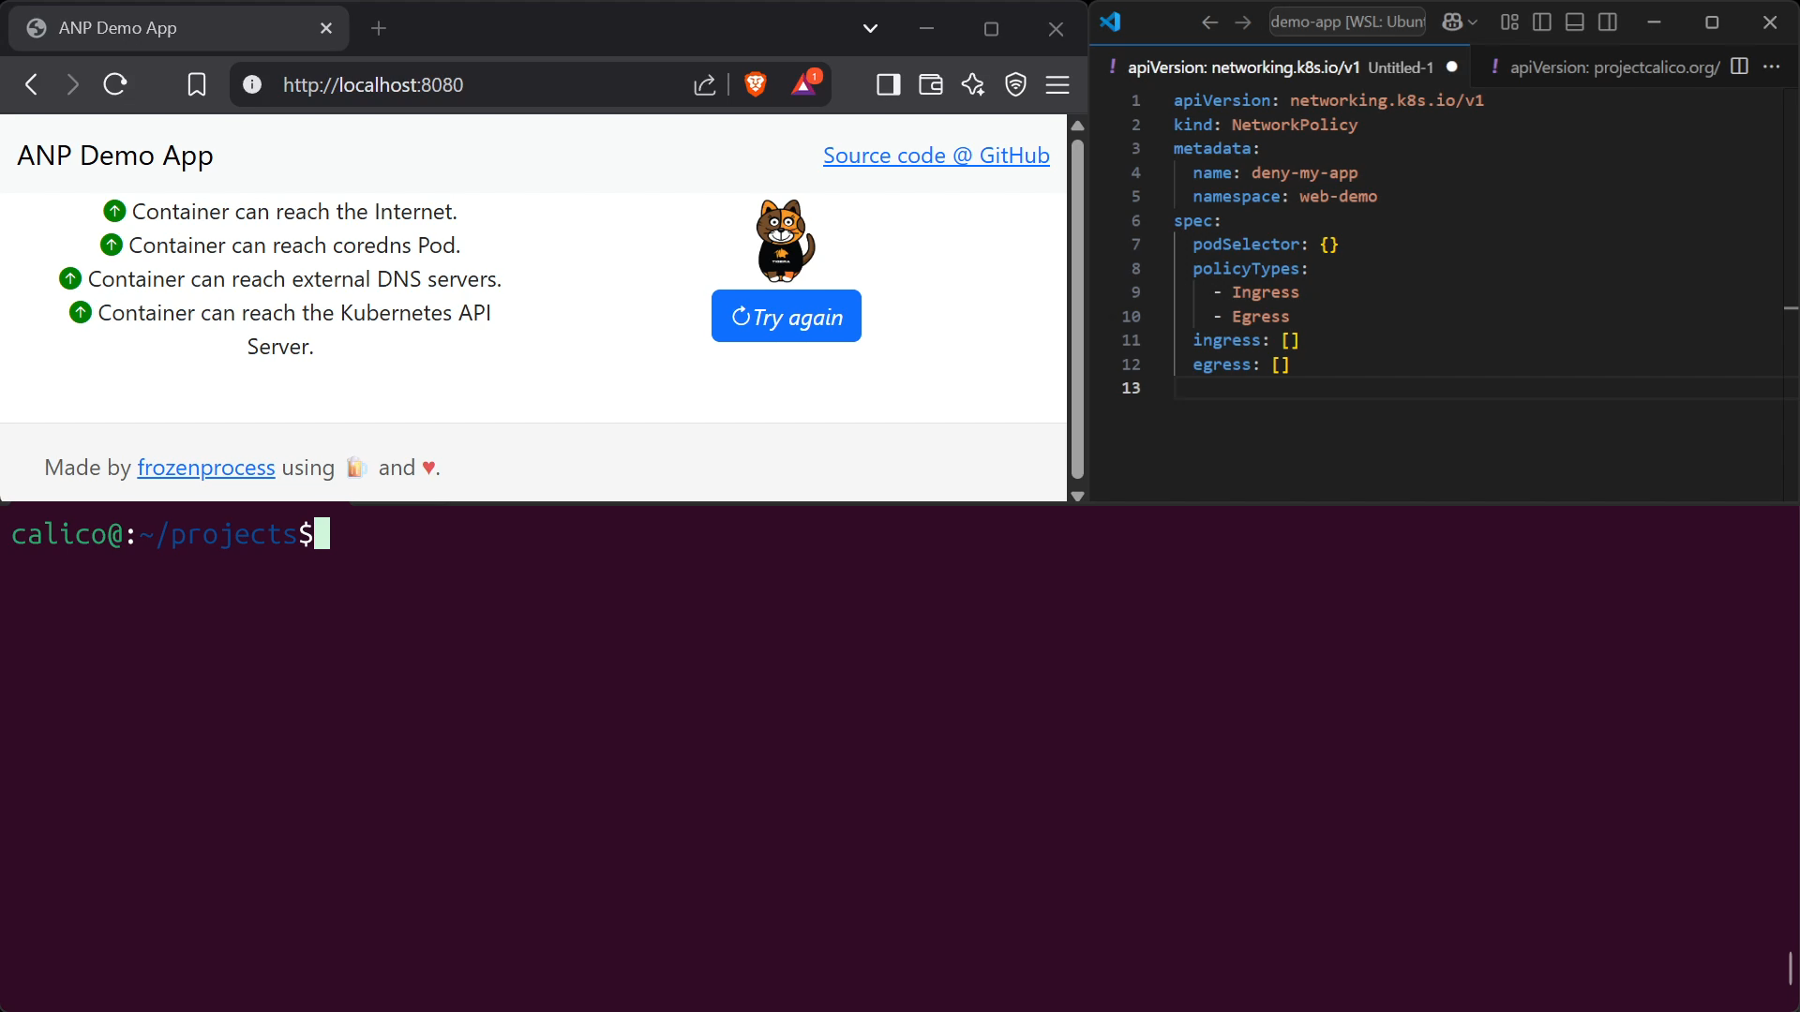The height and width of the screenshot is (1012, 1800).
Task: Click the Brave VPN shield icon
Action: [1015, 85]
